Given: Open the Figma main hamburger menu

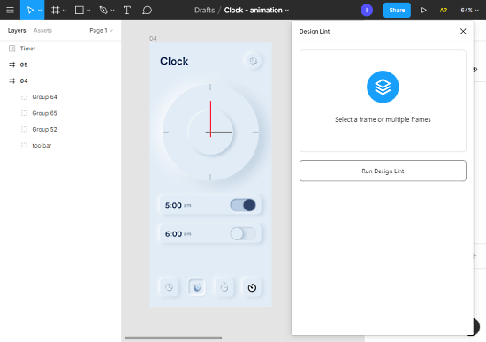Looking at the screenshot, I should point(10,10).
